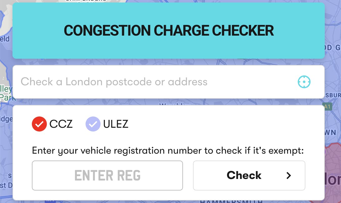Click the purple ULEZ checkmark icon
Screen dimensions: 341x203
[93, 124]
